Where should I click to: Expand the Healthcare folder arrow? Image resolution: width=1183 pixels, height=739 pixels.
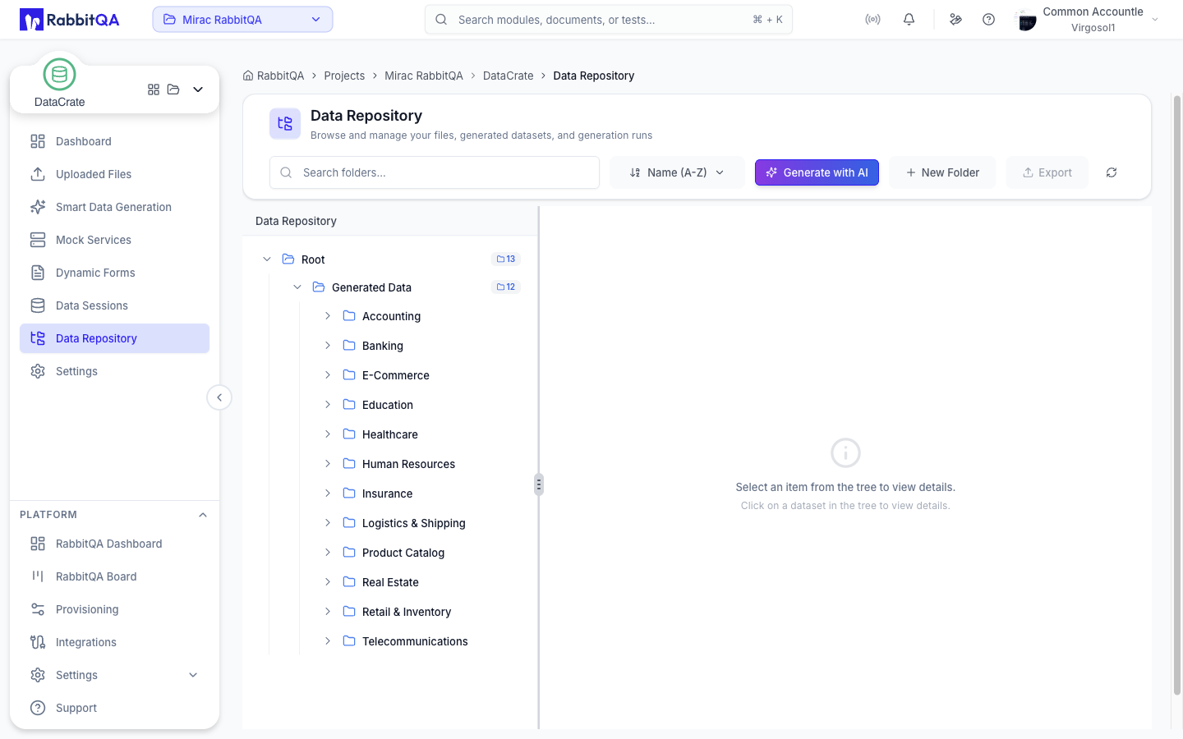coord(328,434)
